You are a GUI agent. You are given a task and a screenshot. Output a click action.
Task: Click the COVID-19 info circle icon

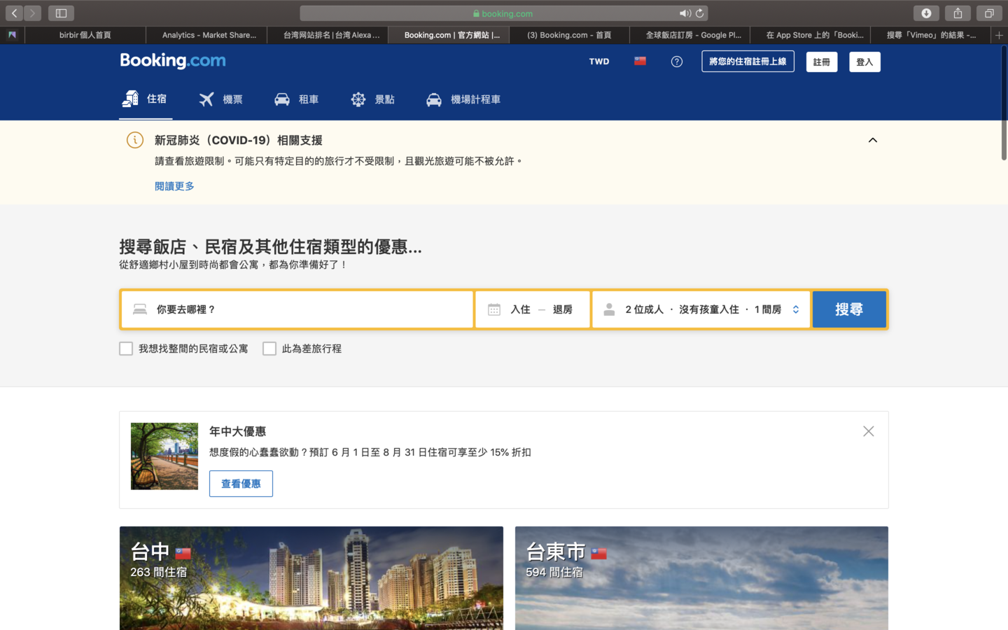coord(135,140)
